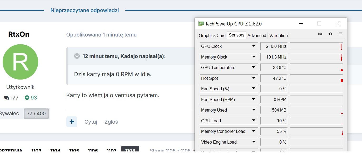Click the GPU-Z refresh icon
This screenshot has width=362, height=163.
click(x=330, y=34)
